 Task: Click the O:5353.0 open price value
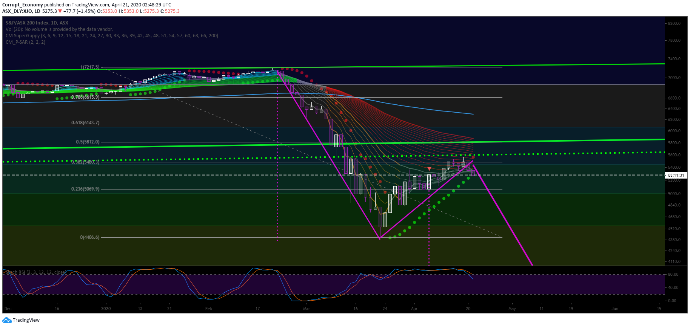point(107,11)
